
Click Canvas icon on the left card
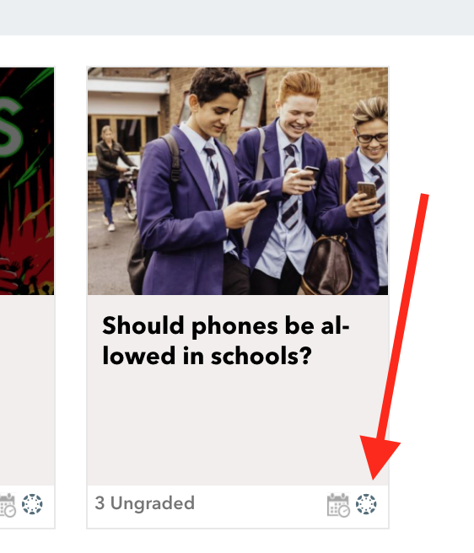[32, 504]
